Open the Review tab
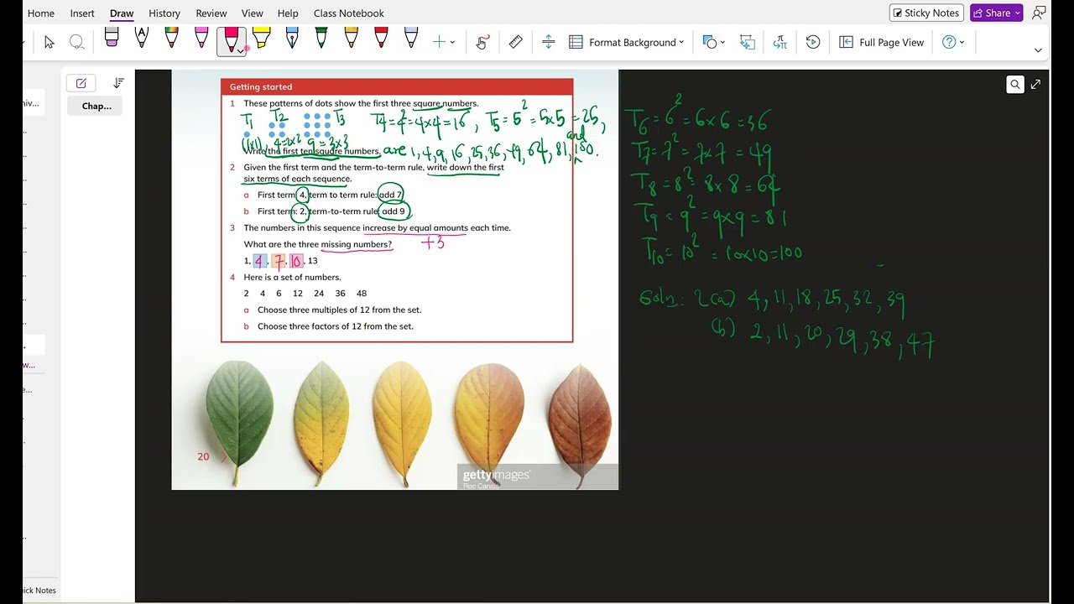The height and width of the screenshot is (604, 1074). (211, 13)
